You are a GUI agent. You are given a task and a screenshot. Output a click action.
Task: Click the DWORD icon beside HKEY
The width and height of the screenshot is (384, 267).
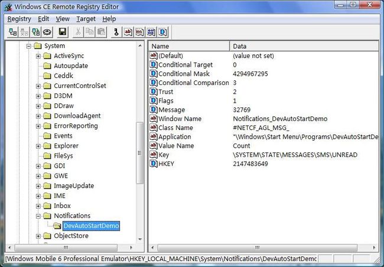(154, 164)
